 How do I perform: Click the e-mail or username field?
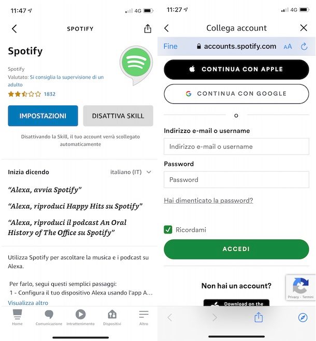coord(236,147)
